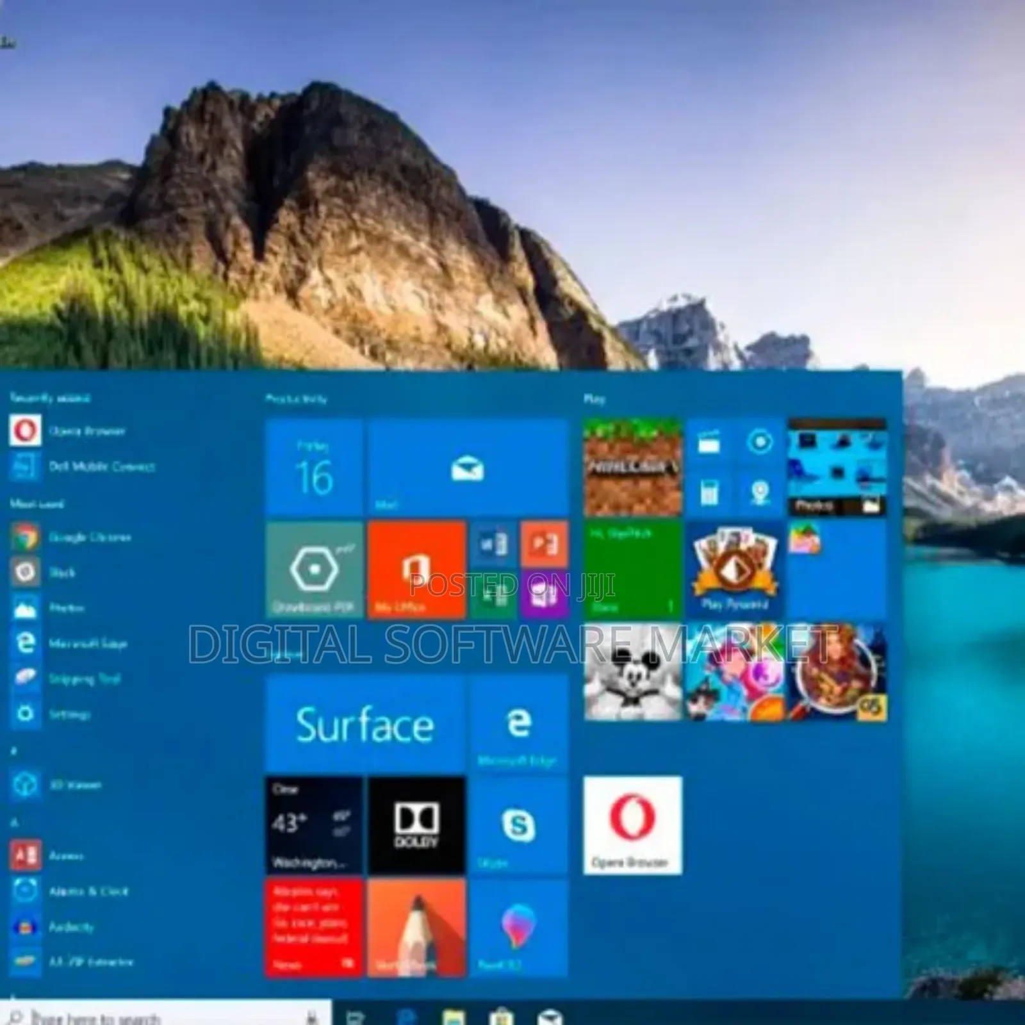The width and height of the screenshot is (1025, 1025).
Task: Open Settings from the Most used list
Action: [x=50, y=713]
